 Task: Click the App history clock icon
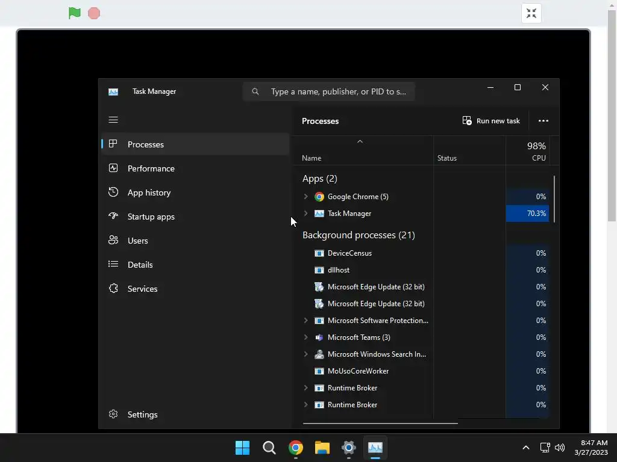[x=113, y=192]
